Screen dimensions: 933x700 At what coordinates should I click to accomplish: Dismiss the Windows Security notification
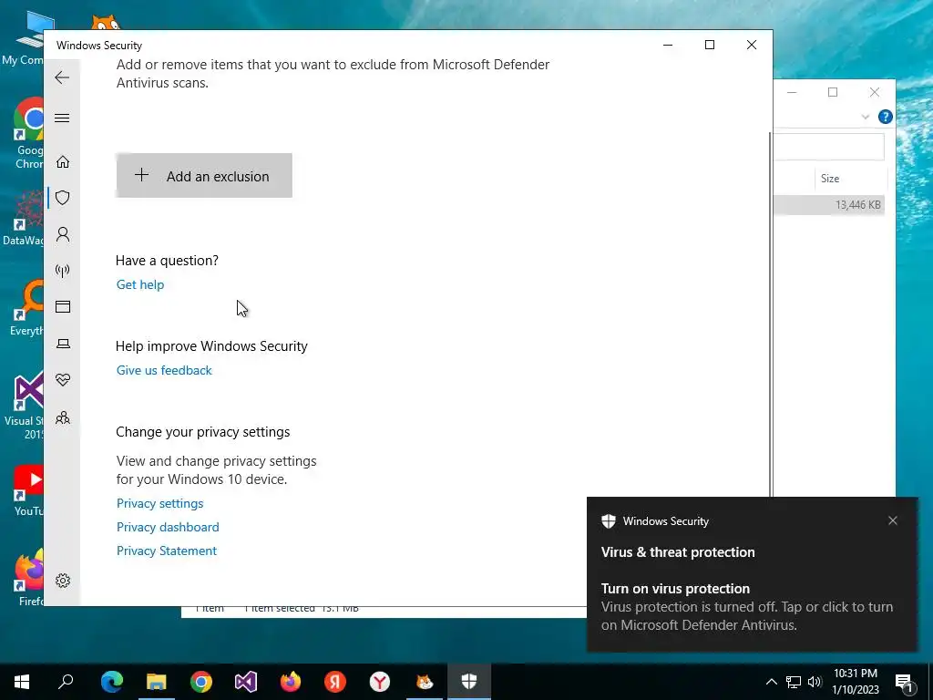(893, 520)
